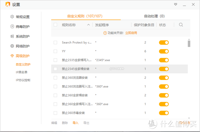The image size is (200, 132).
Task: Open 系统防护 section
Action: click(x=22, y=36)
